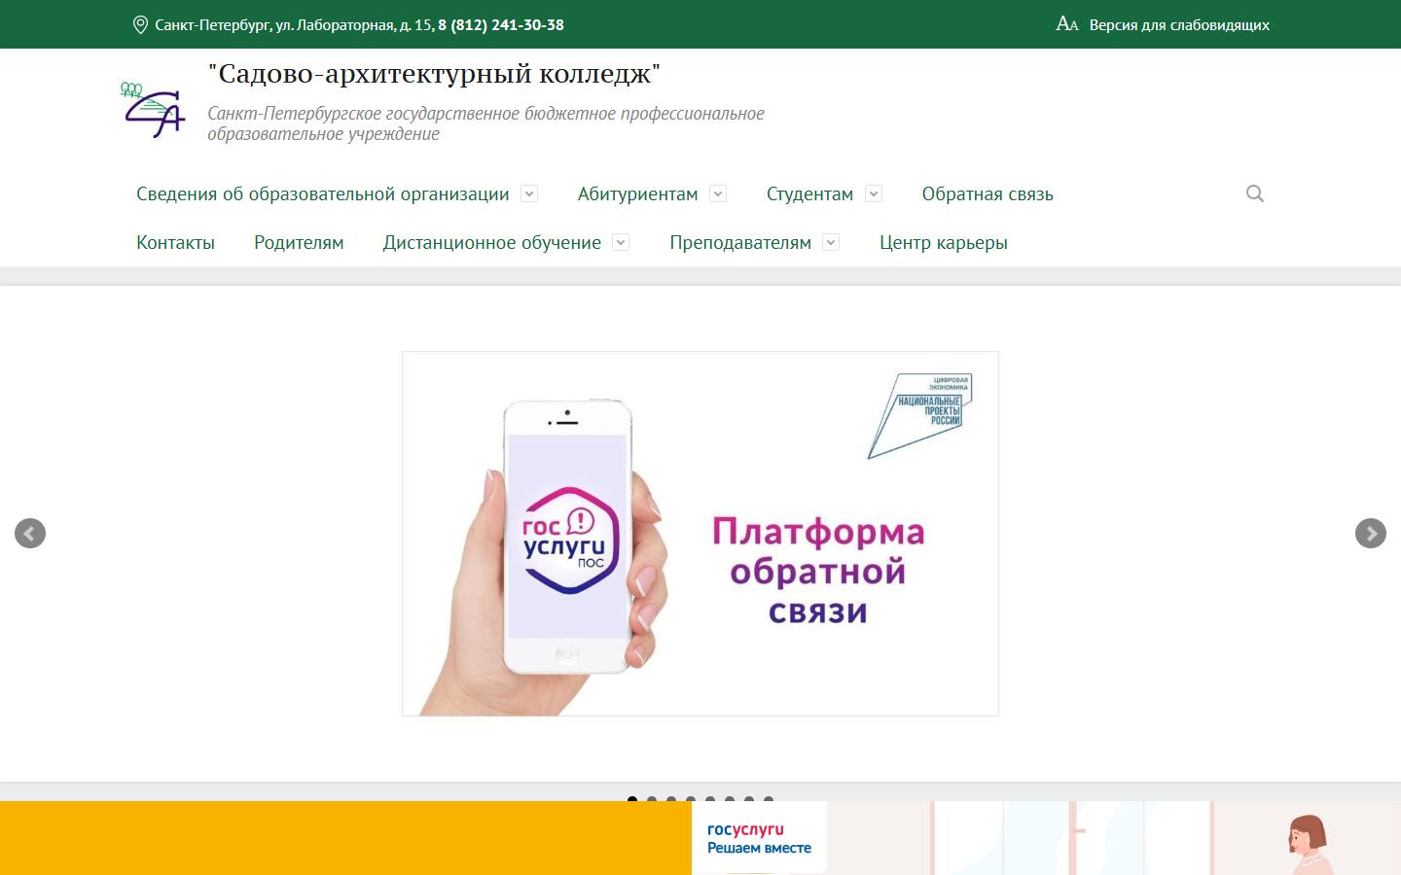Screen dimensions: 1401x875
Task: Click the phone number 8 (812) 241-30-38
Action: (x=501, y=24)
